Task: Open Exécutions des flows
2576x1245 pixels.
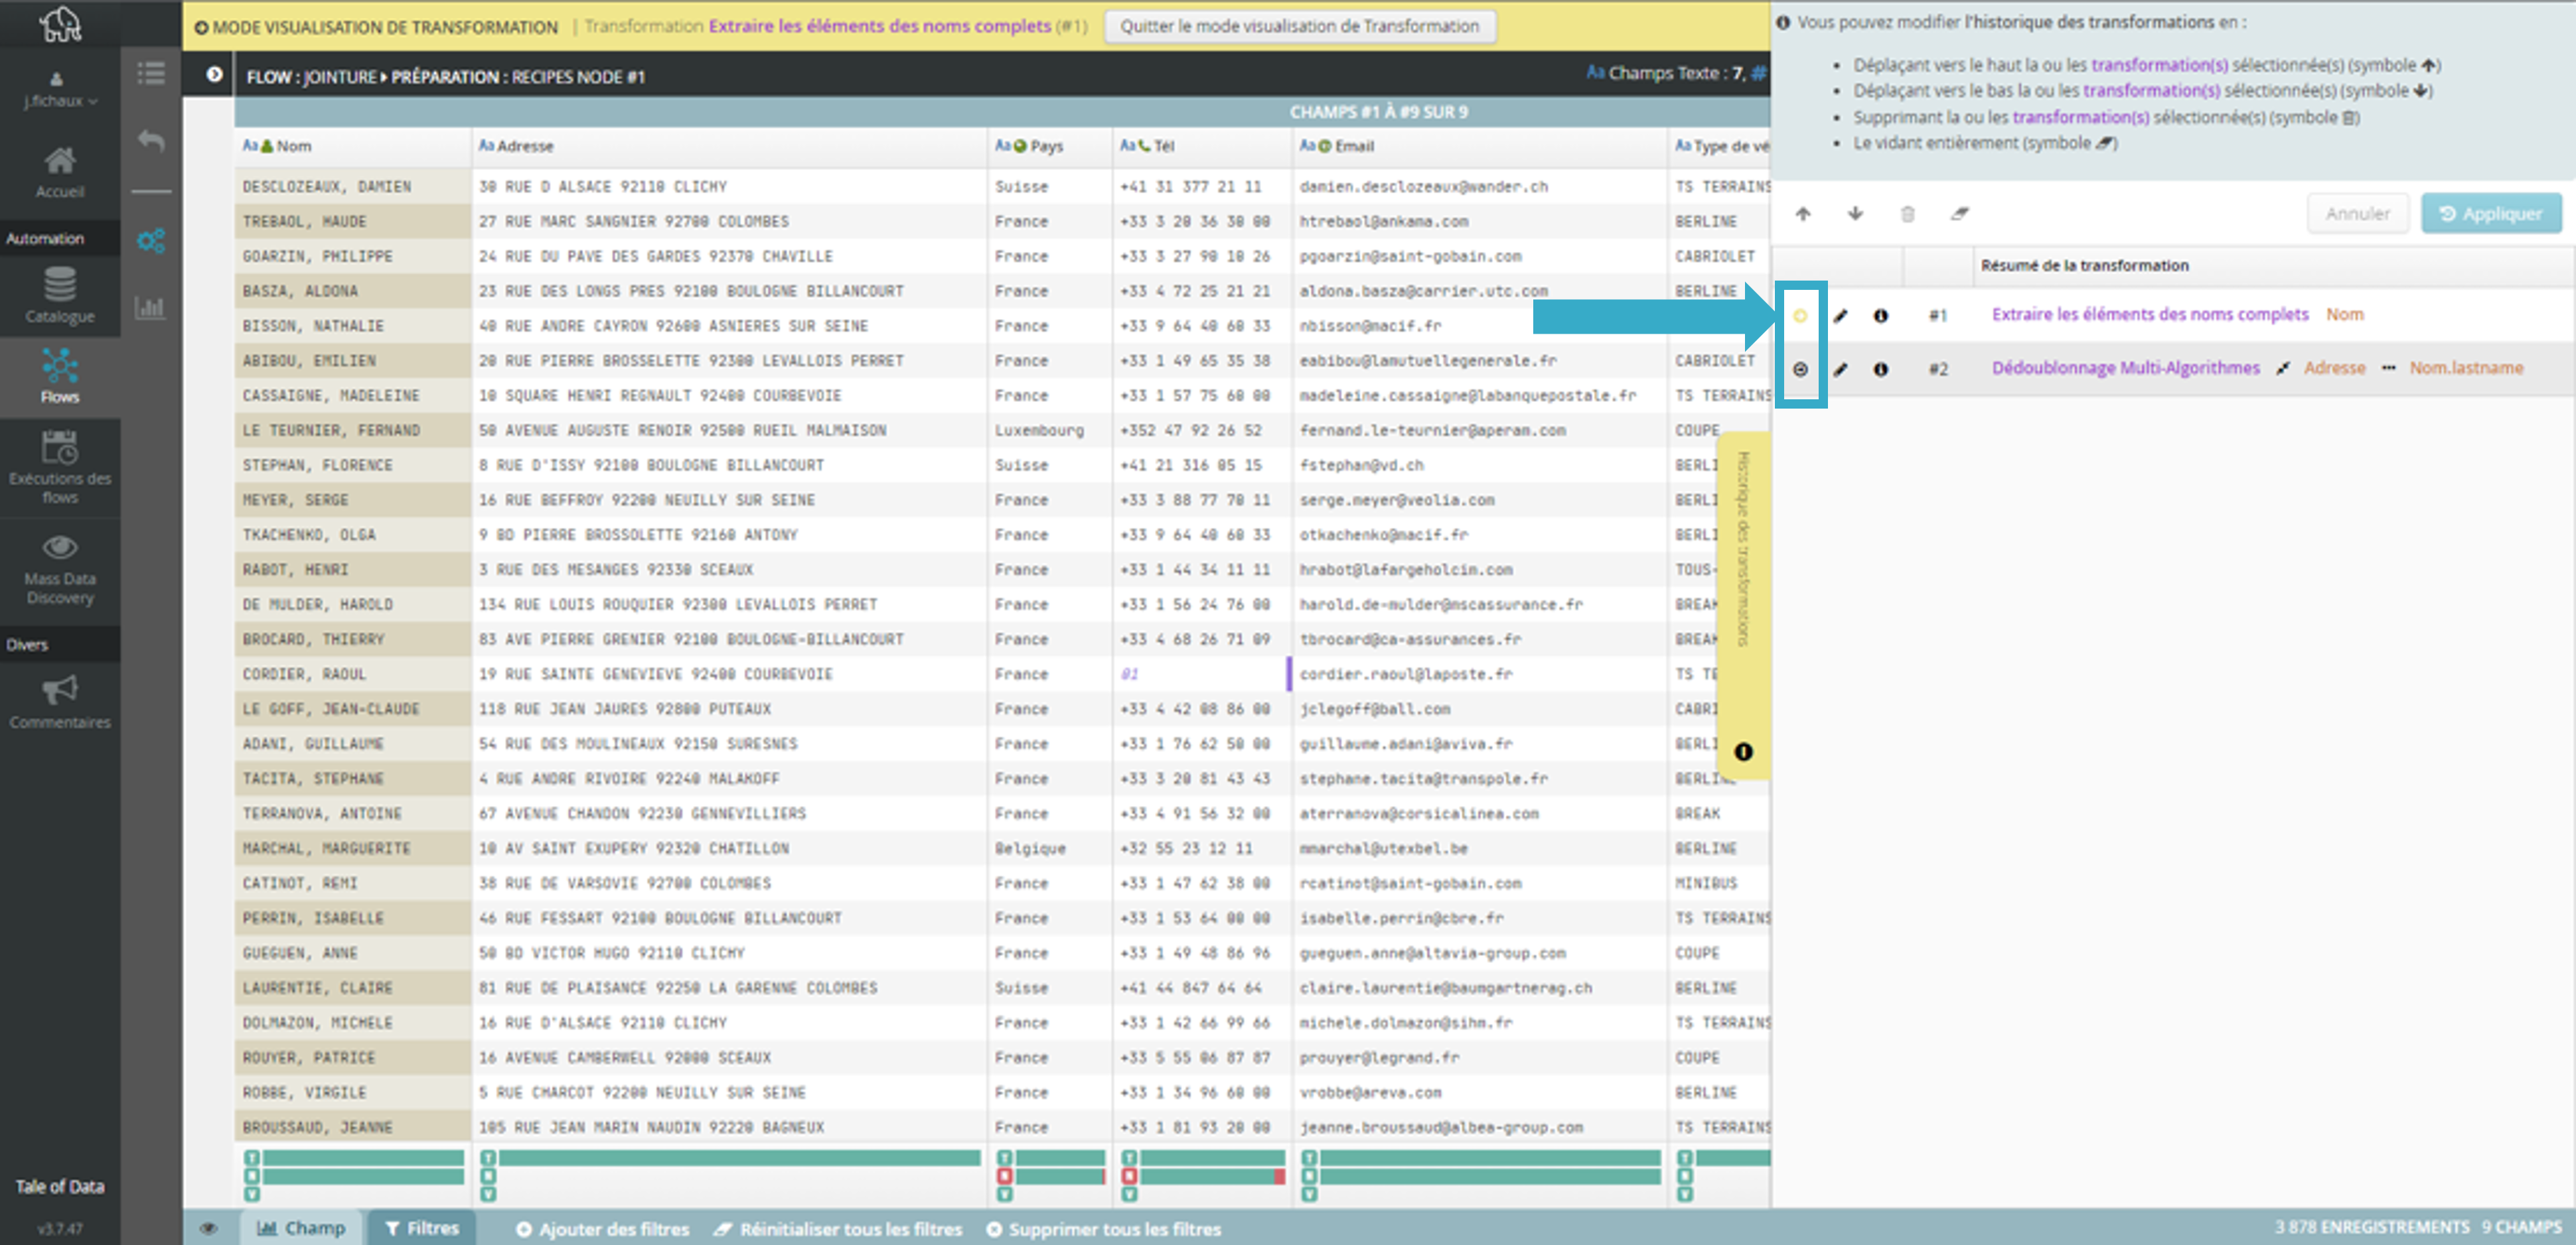Action: pyautogui.click(x=60, y=466)
